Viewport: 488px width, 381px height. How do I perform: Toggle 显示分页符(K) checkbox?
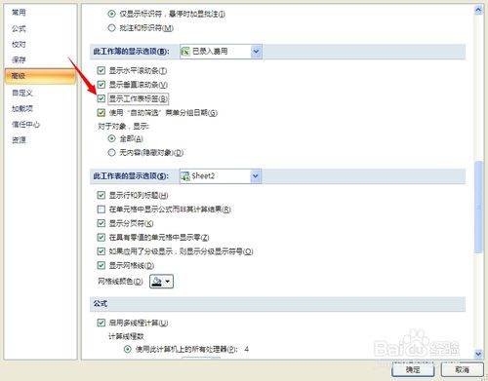coord(102,223)
